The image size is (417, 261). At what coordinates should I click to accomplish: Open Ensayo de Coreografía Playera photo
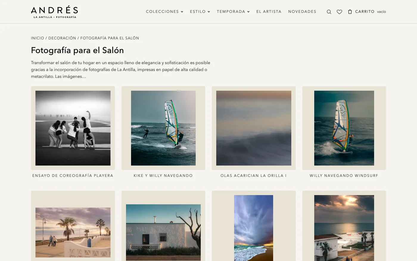coord(73,128)
